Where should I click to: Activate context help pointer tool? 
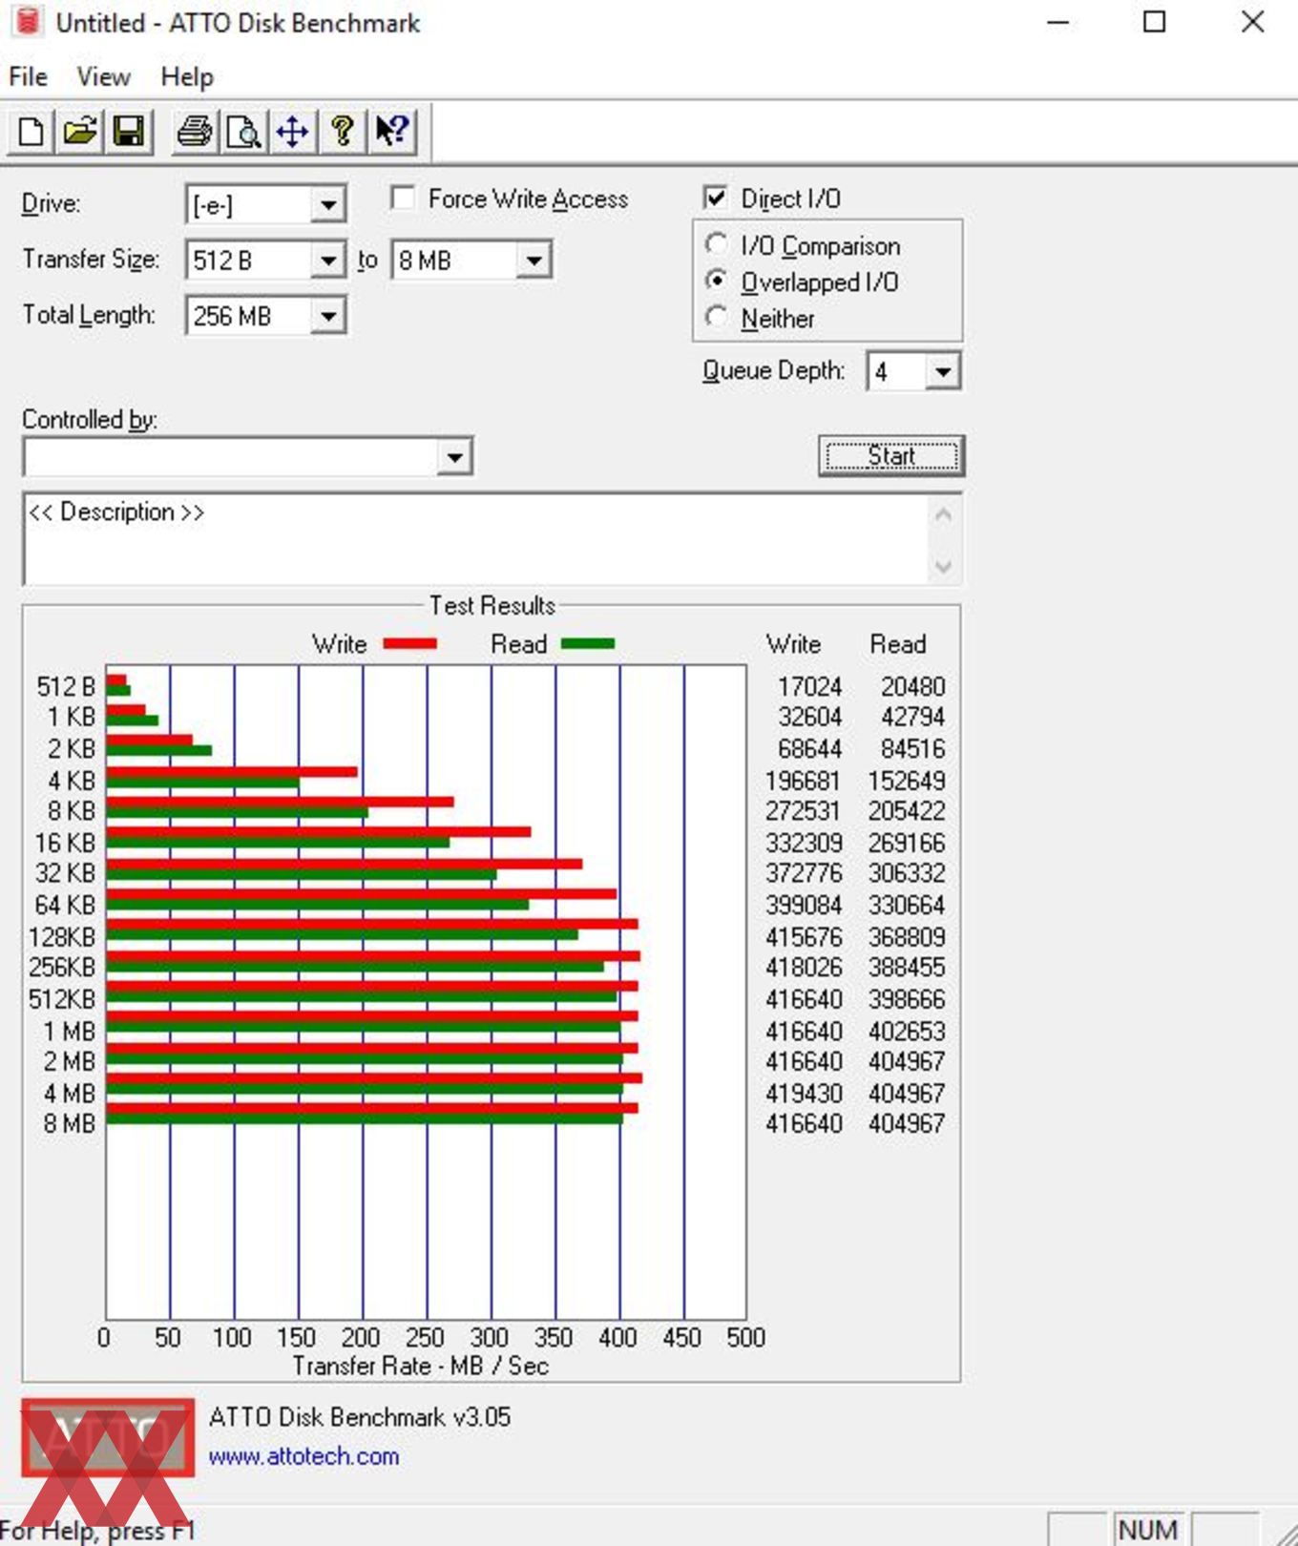pos(391,131)
